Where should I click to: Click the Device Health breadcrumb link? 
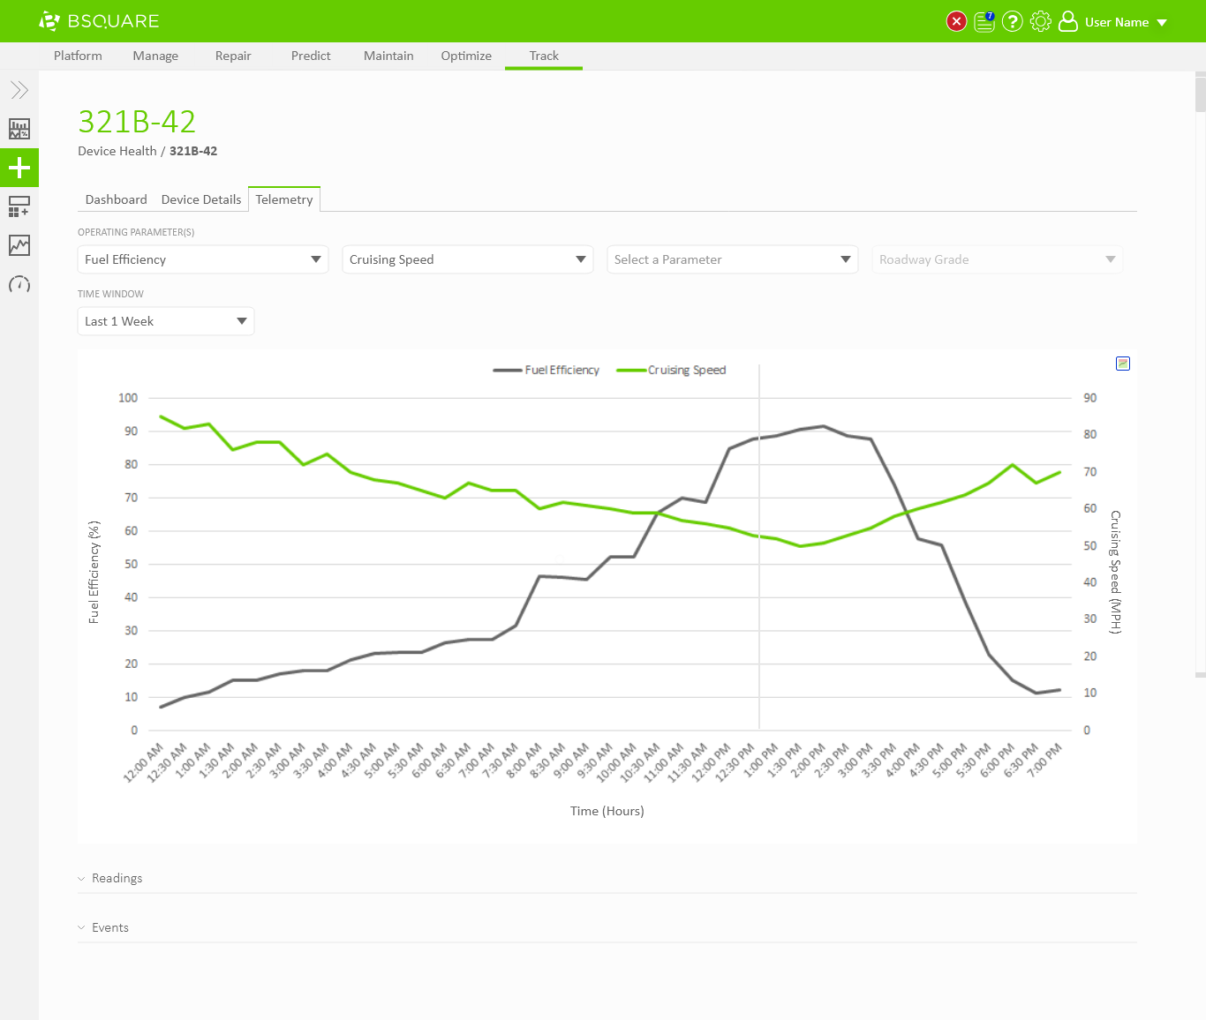[x=117, y=151]
